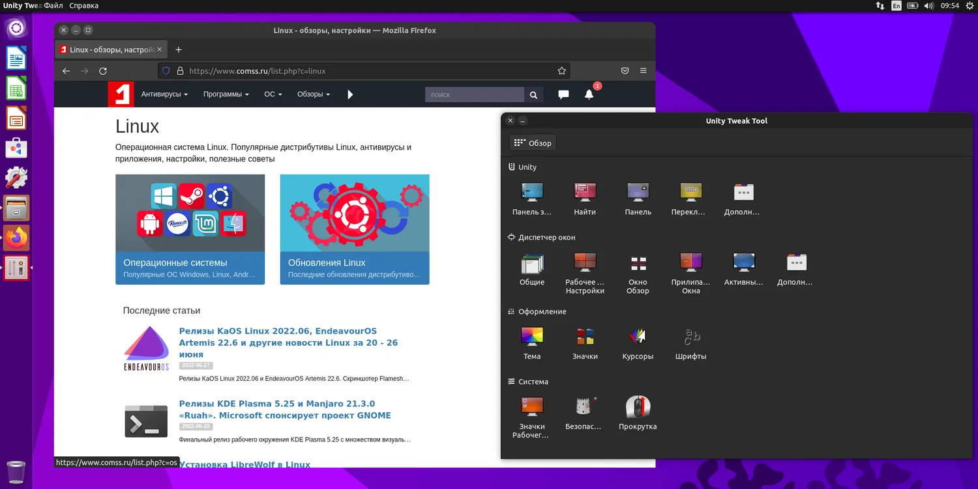
Task: Click the Save to Pocket icon in Firefox
Action: pos(625,71)
